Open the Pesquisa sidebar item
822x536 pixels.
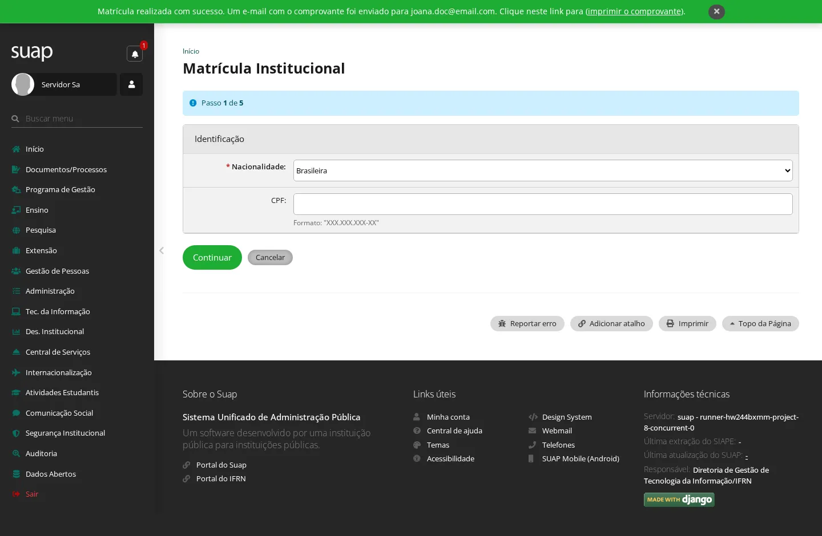77,230
